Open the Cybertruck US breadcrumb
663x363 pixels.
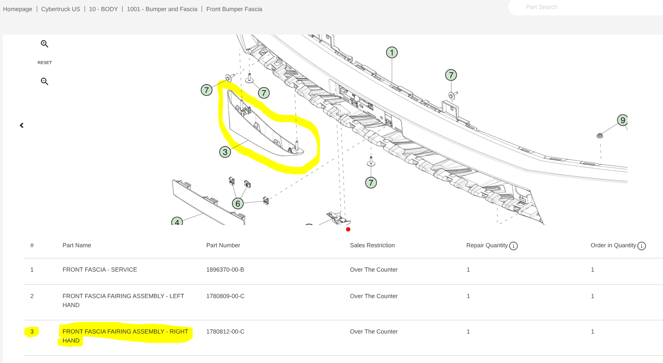(61, 9)
